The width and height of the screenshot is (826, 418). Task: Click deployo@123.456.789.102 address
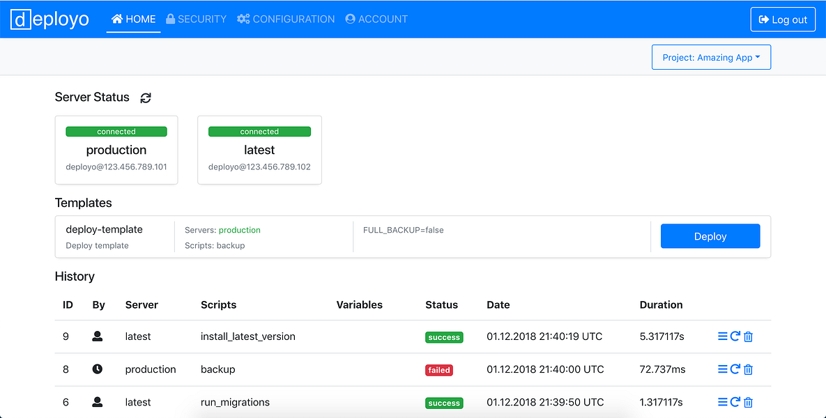tap(259, 167)
